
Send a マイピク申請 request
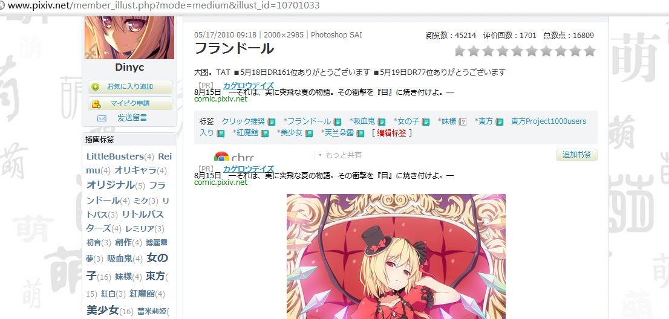[130, 103]
